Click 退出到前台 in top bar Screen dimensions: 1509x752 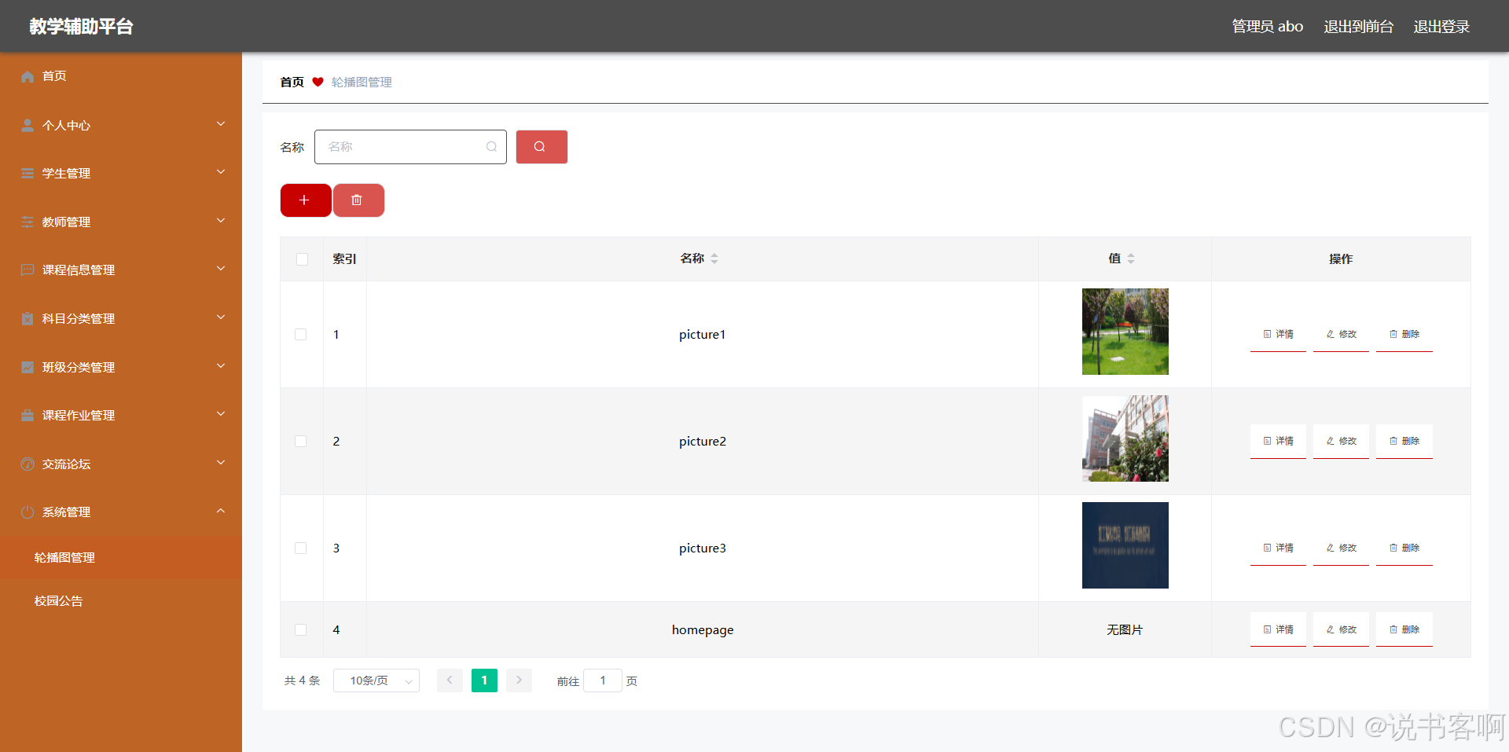[1358, 27]
